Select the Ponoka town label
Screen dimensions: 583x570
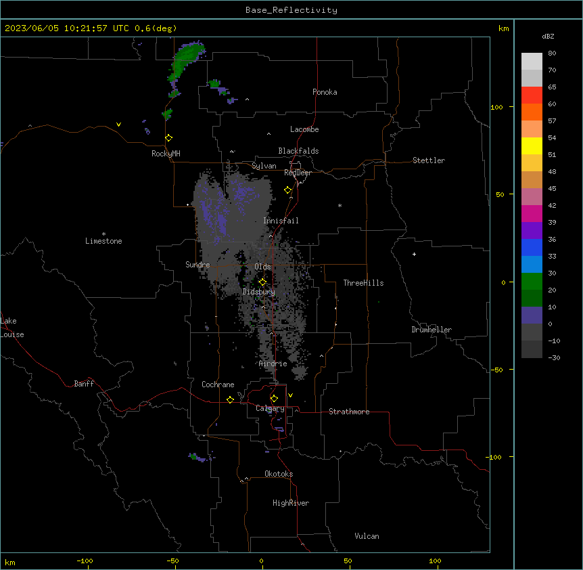click(325, 92)
